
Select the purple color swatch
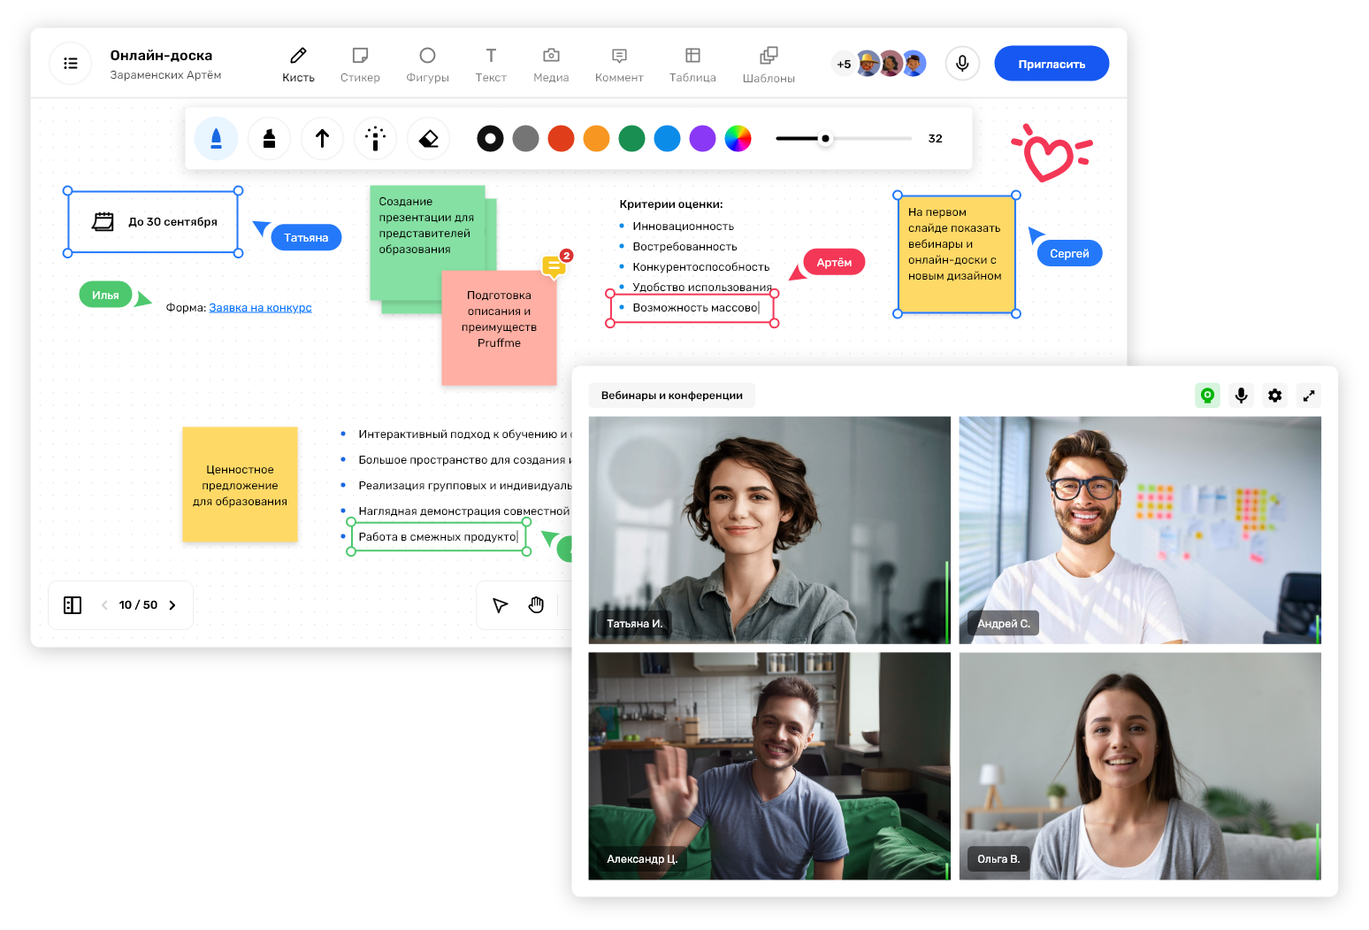[702, 139]
